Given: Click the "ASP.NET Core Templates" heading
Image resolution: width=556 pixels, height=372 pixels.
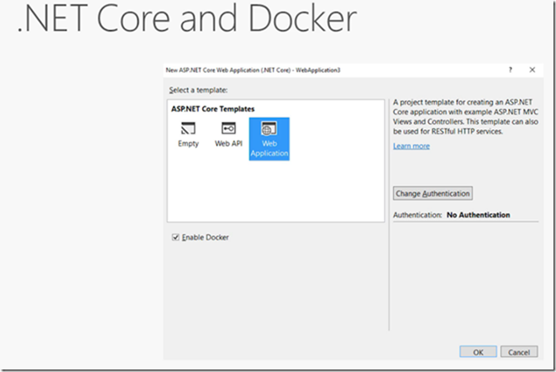Looking at the screenshot, I should pyautogui.click(x=213, y=109).
